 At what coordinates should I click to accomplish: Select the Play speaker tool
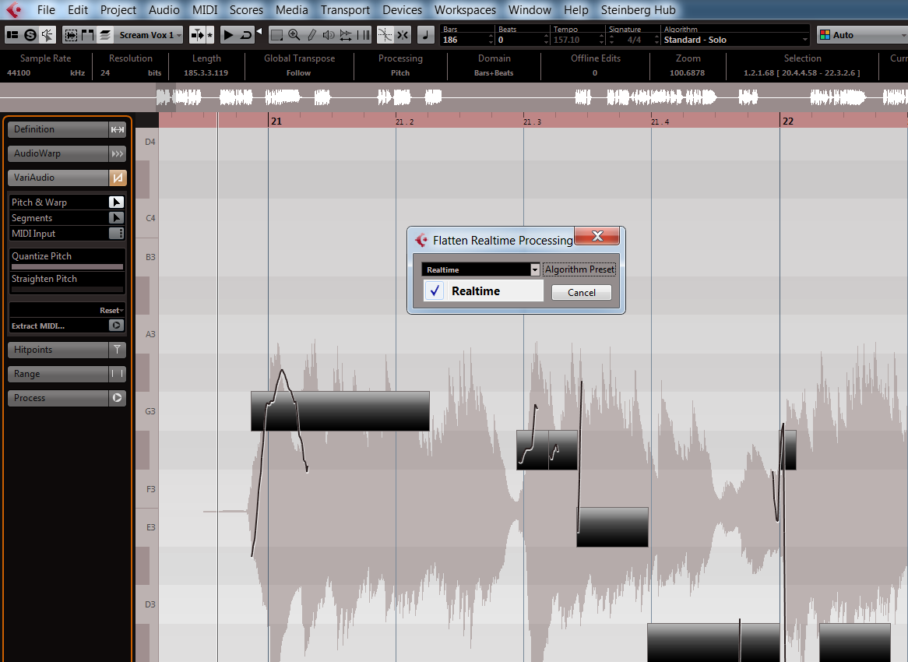click(329, 35)
